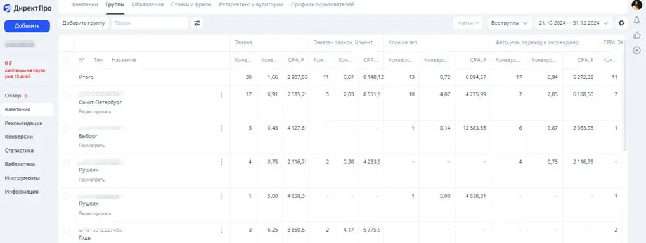Viewport: 646px width, 243px height.
Task: Open the Метки dropdown
Action: click(468, 23)
